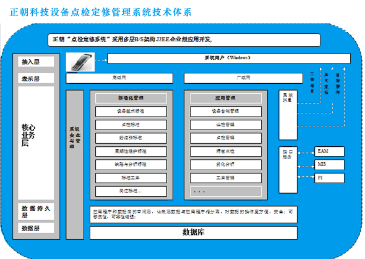Click the 系统用户 (Windows) box
Image resolution: width=365 pixels, height=259 pixels.
229,58
